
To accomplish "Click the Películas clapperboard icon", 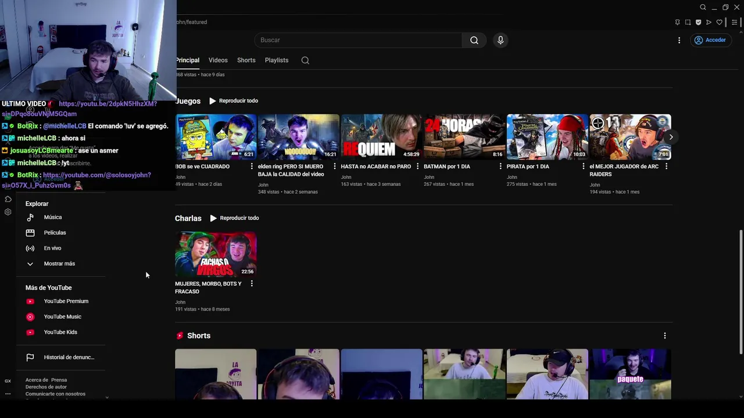I will tap(30, 233).
